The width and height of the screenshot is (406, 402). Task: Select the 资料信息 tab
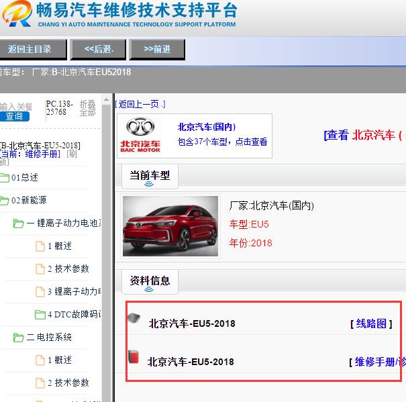point(150,282)
